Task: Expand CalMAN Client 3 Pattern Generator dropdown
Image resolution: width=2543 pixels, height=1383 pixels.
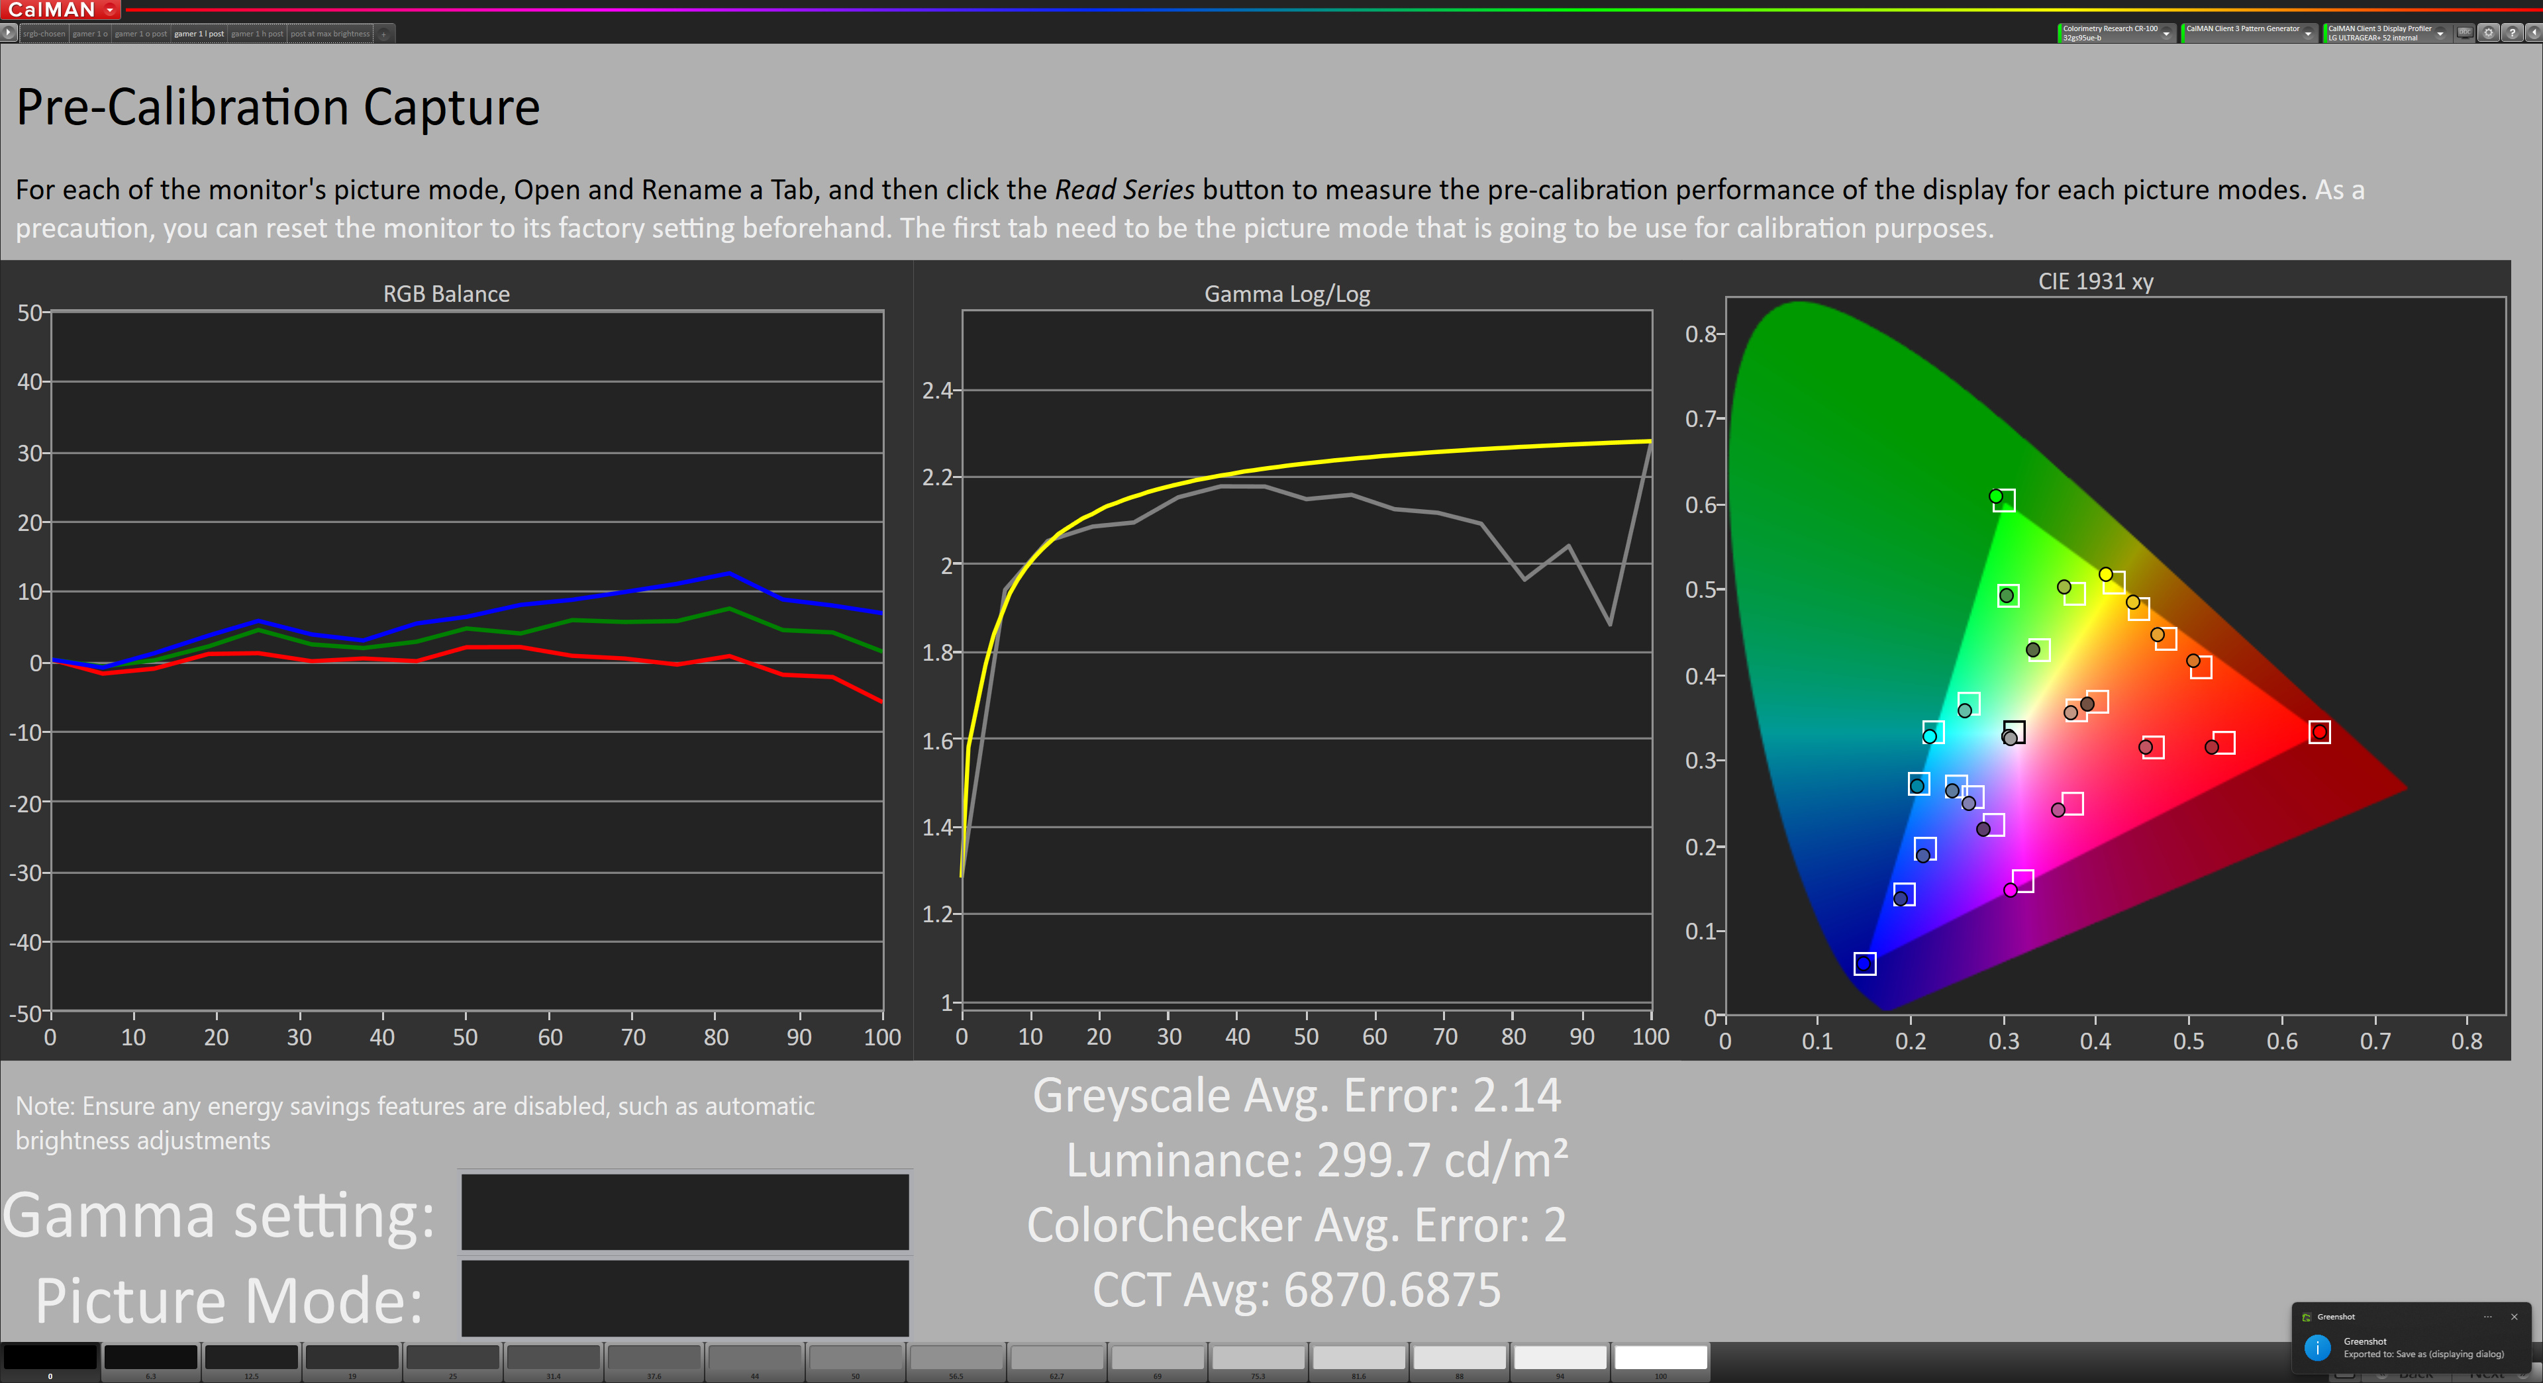Action: [x=2308, y=32]
